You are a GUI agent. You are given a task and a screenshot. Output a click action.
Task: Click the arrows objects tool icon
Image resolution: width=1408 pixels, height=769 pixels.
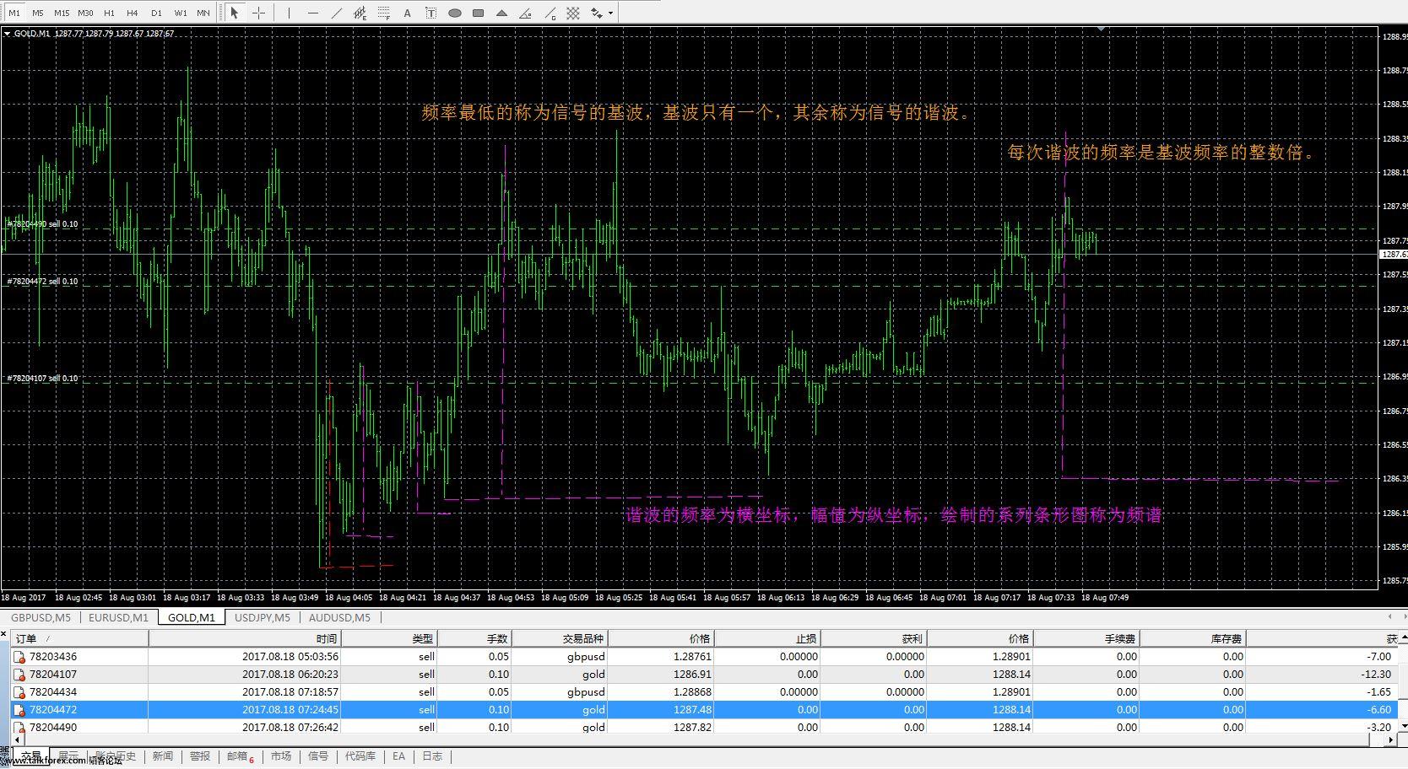click(x=597, y=13)
